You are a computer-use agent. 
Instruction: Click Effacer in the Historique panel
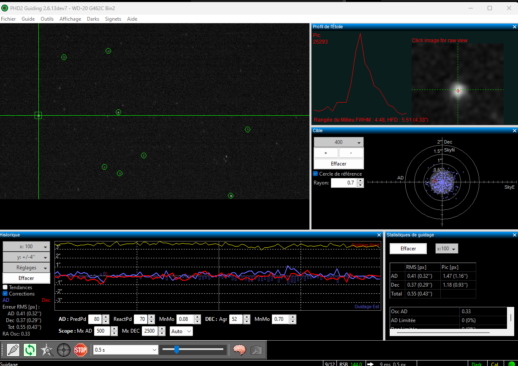click(26, 278)
